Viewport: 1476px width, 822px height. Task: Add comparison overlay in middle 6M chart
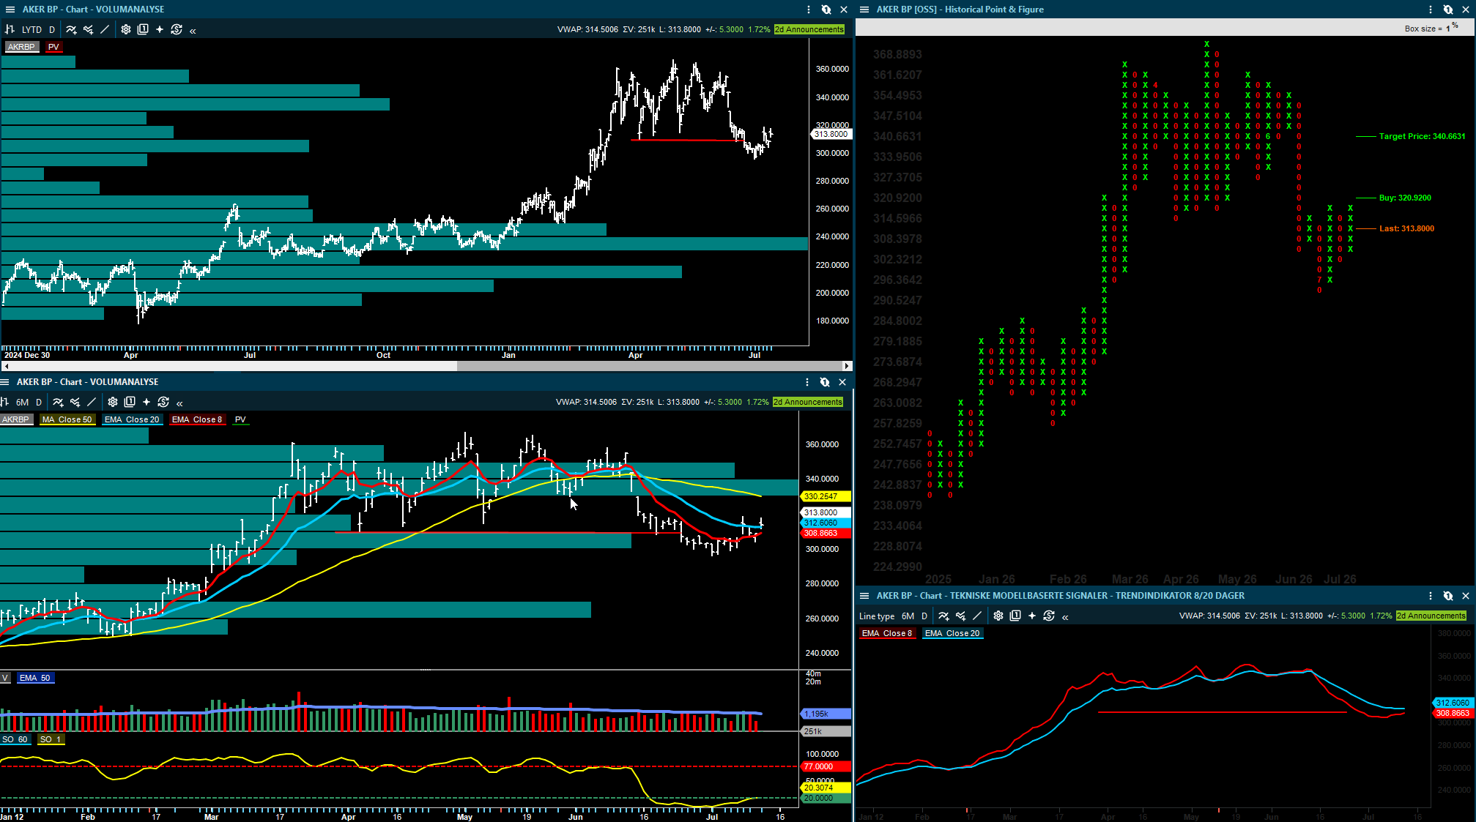pos(75,402)
